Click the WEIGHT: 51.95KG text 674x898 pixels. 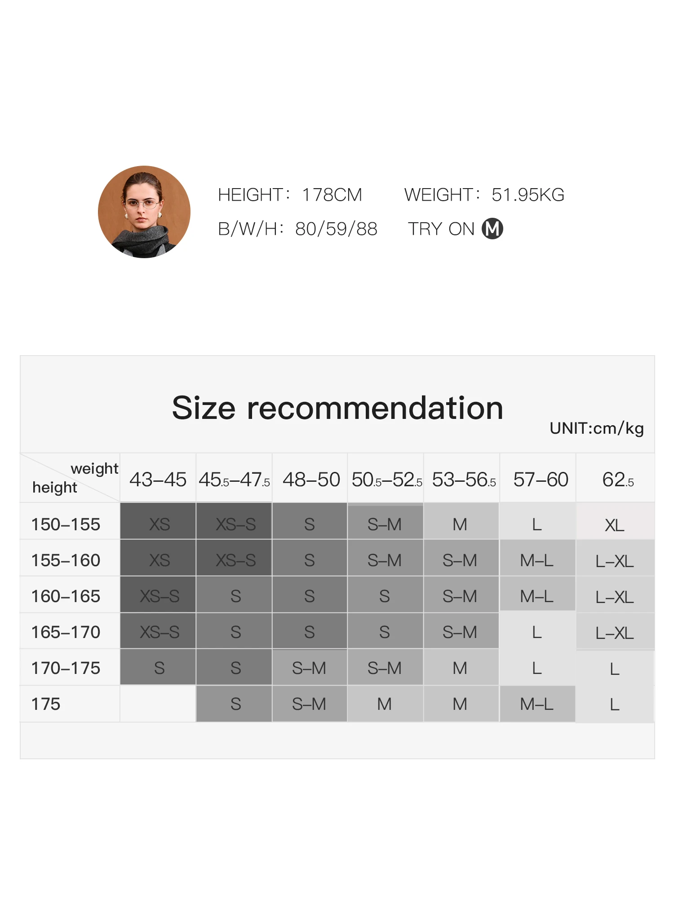coord(484,195)
